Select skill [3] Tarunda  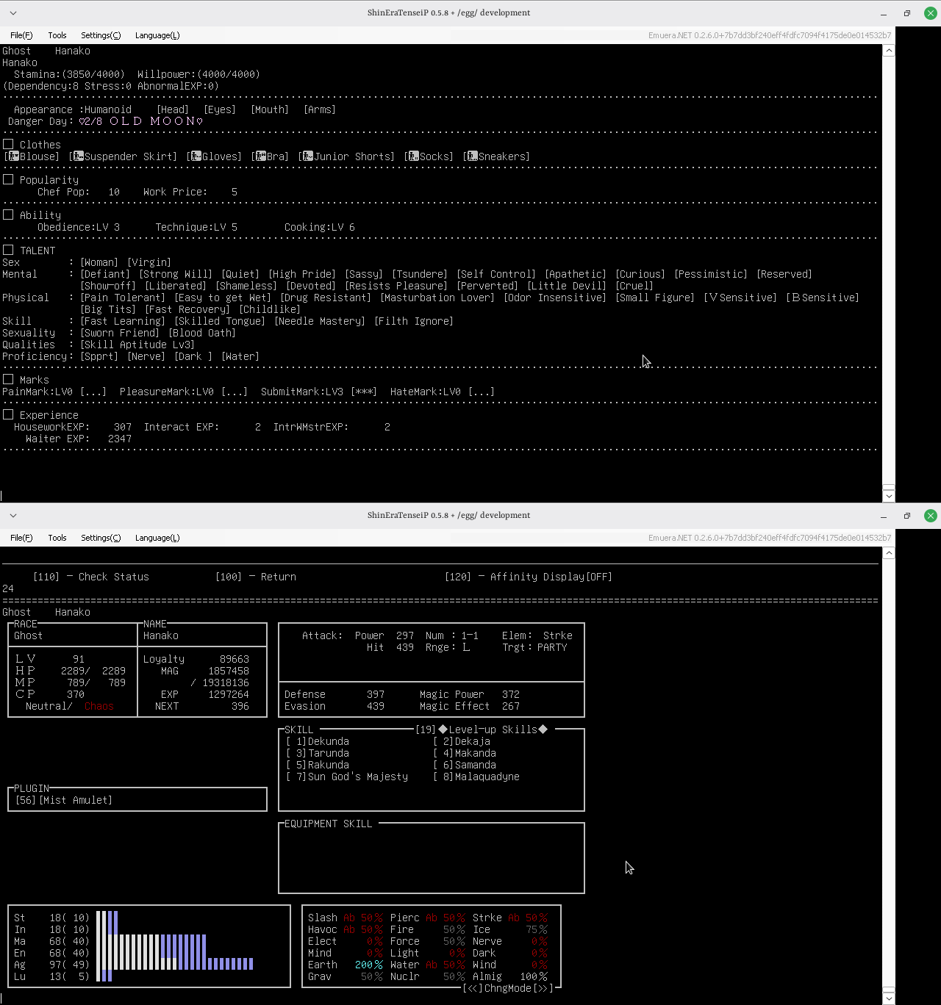point(317,753)
